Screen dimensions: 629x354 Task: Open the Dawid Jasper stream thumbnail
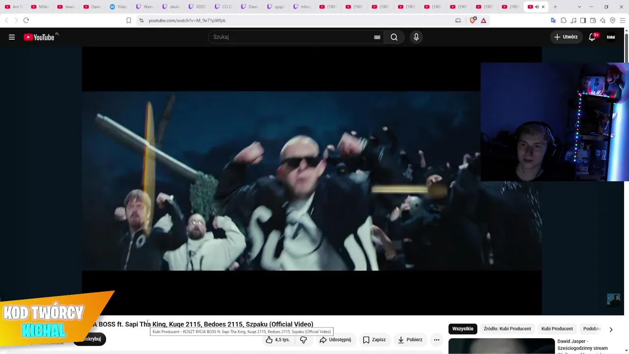coord(501,346)
